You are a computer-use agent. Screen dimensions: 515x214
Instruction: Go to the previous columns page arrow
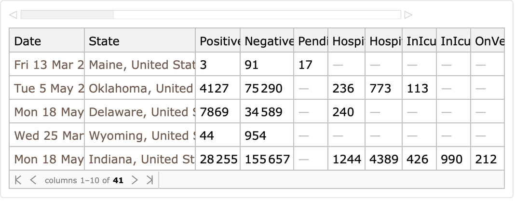tap(33, 180)
